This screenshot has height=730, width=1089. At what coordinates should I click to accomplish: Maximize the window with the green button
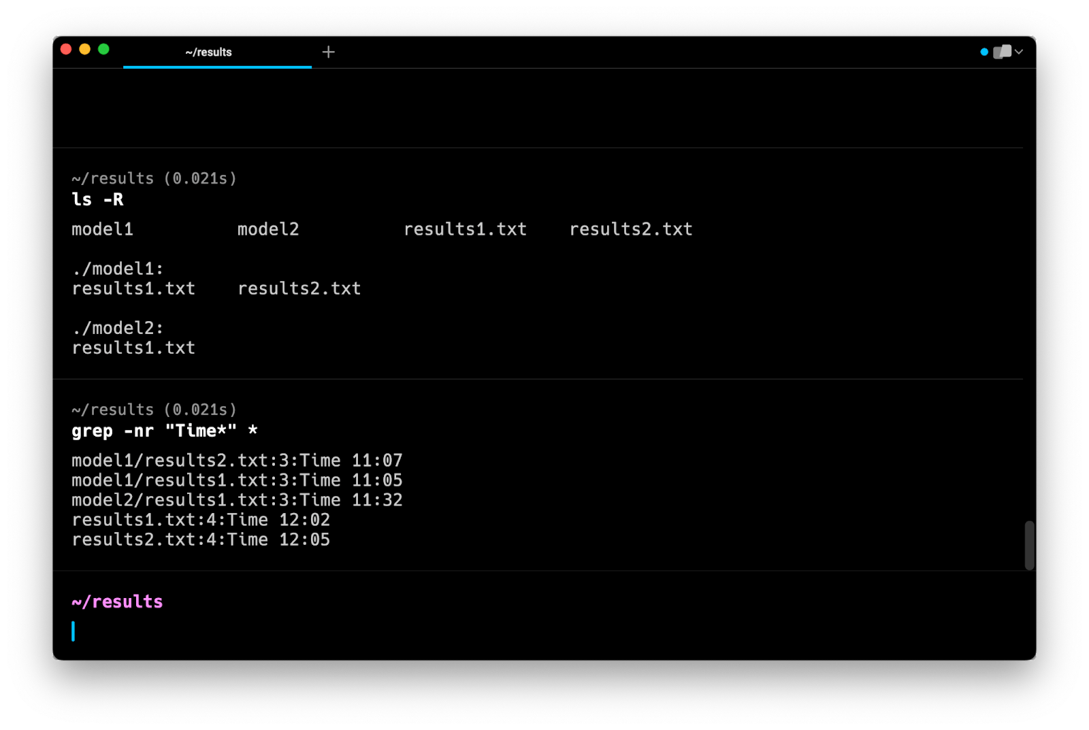pos(103,49)
